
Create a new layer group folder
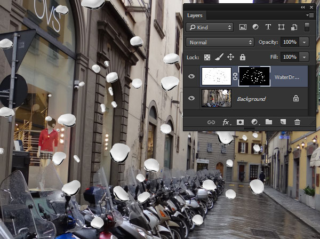[269, 122]
